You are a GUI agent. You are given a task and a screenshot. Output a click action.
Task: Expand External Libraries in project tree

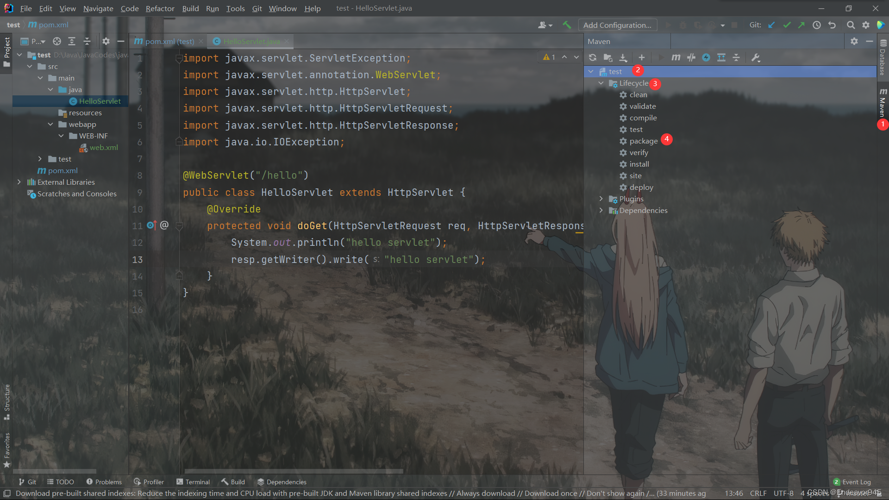pyautogui.click(x=19, y=182)
